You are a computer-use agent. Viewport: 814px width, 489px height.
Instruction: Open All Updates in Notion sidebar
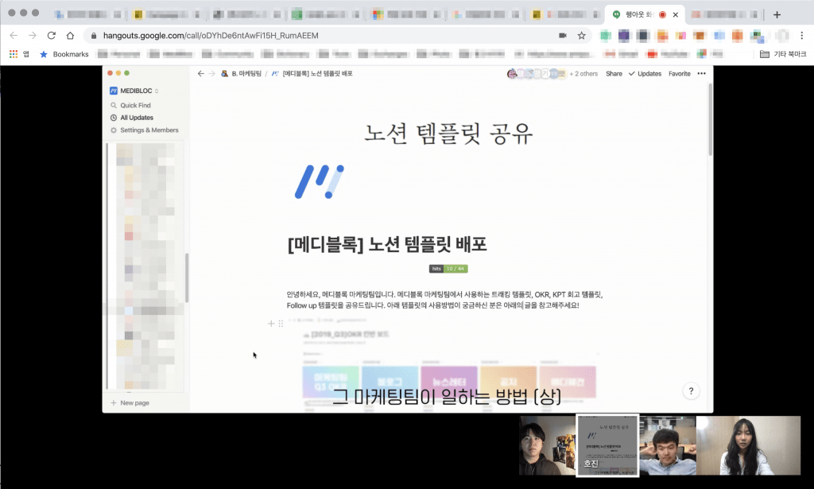point(132,118)
